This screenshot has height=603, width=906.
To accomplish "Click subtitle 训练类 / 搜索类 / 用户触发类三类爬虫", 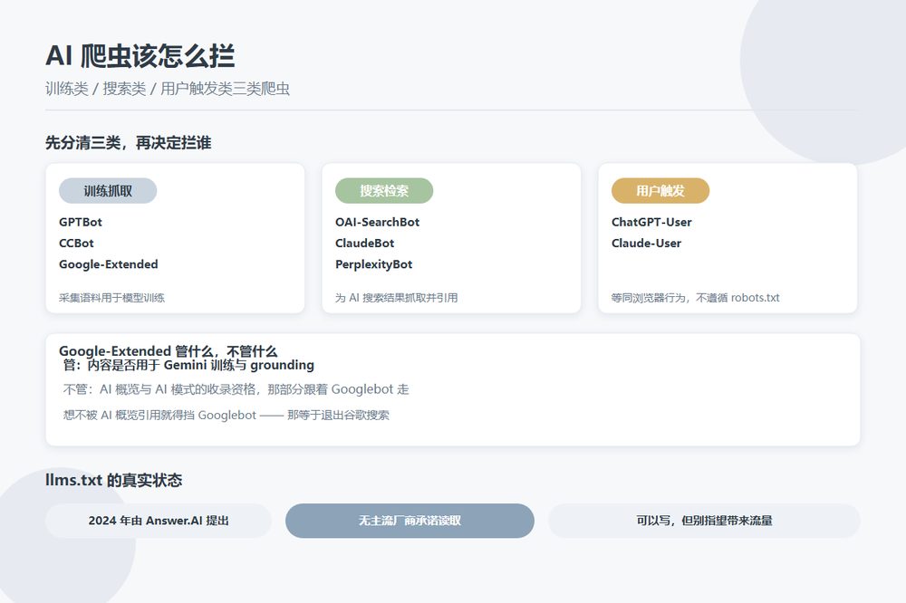I will pos(168,89).
